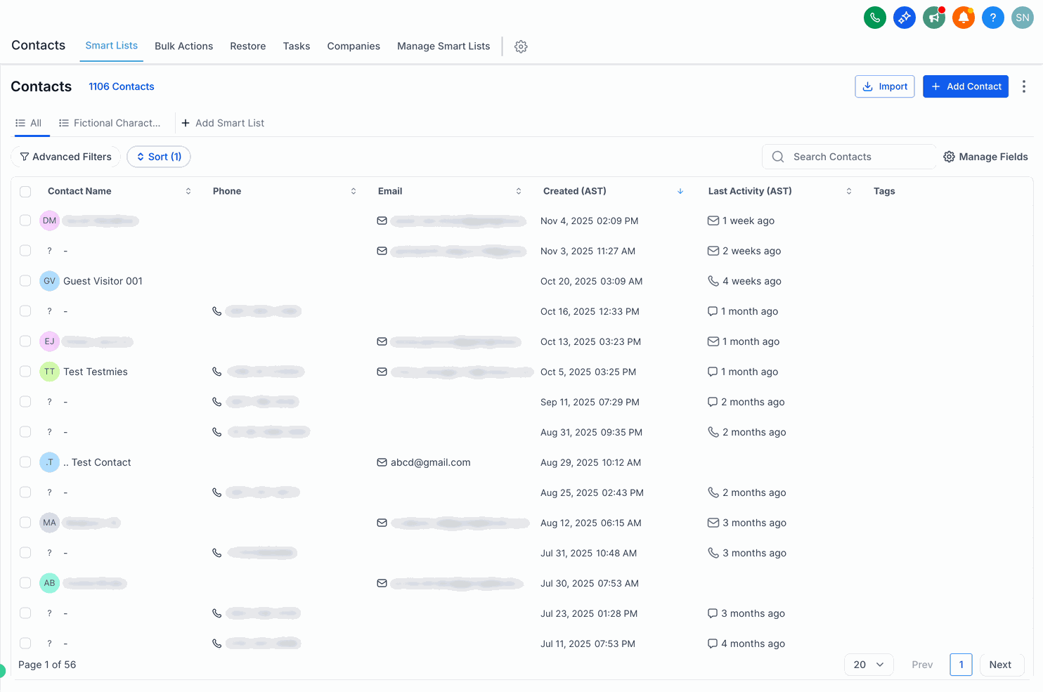The height and width of the screenshot is (692, 1043).
Task: Open the Restore tab
Action: 248,46
